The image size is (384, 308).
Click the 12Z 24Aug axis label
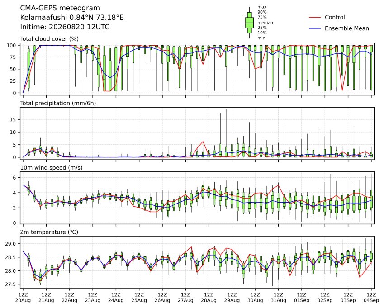(x=116, y=298)
